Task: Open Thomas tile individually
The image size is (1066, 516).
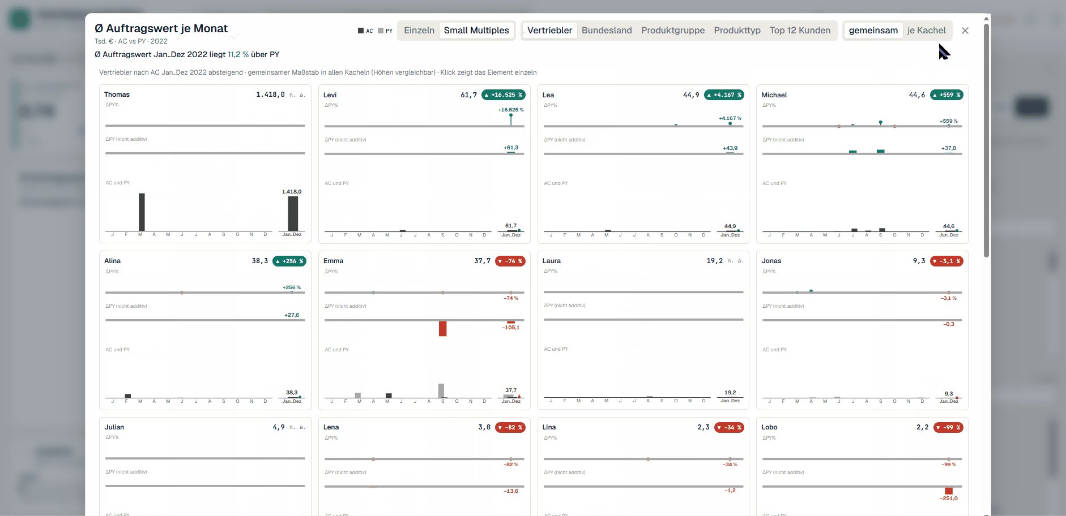Action: coord(205,164)
